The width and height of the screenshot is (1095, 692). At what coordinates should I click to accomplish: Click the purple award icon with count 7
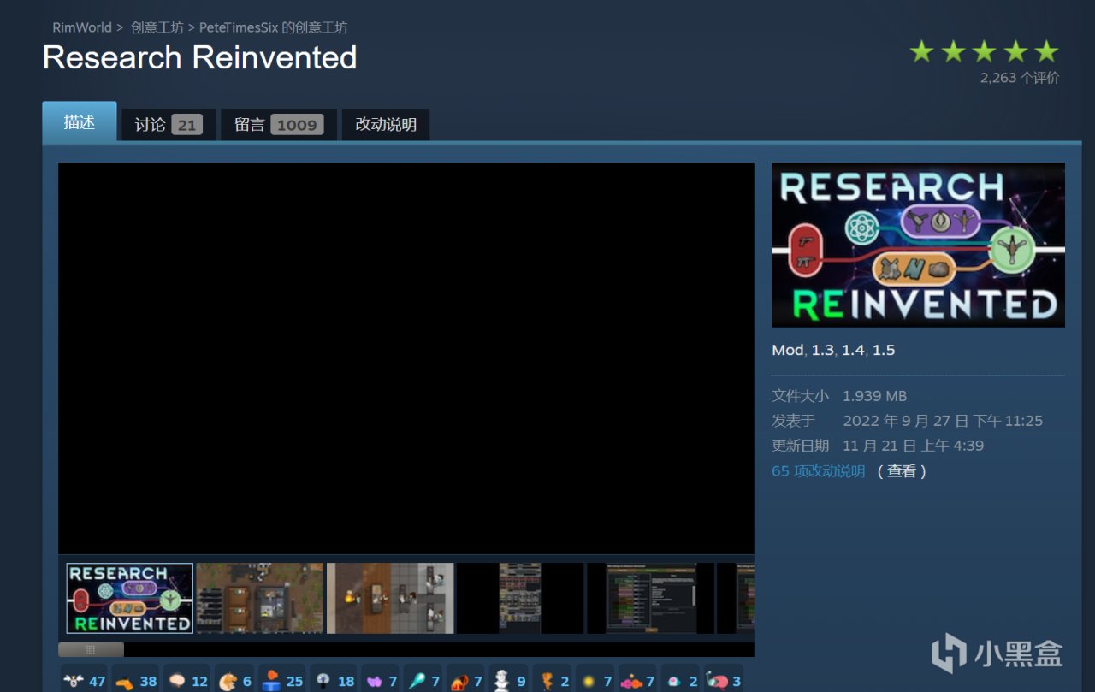[380, 679]
